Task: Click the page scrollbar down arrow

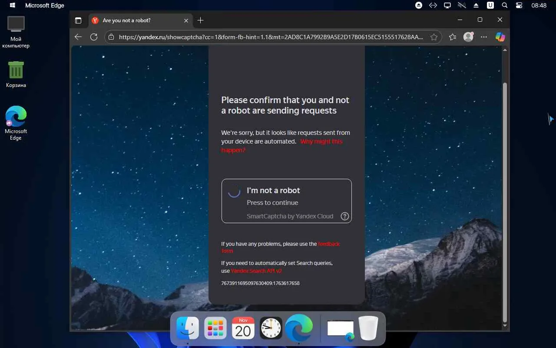Action: coord(505,325)
